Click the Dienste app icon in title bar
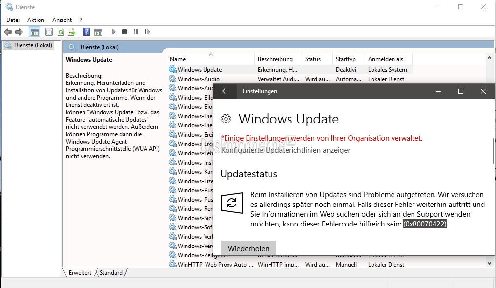The height and width of the screenshot is (288, 496). pos(9,7)
